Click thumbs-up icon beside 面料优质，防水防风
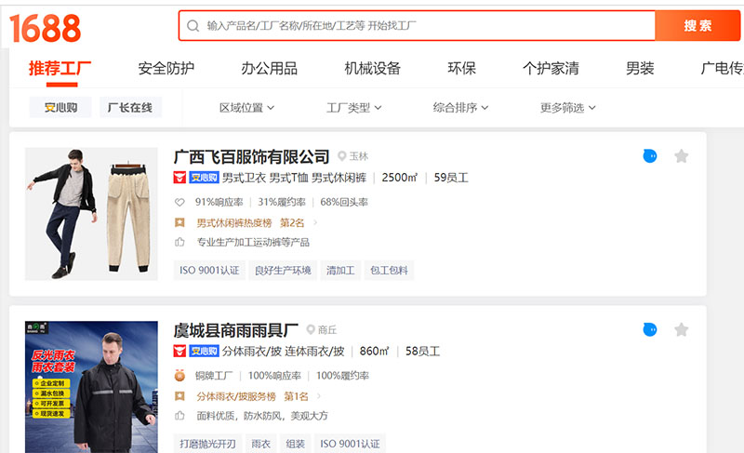744x453 pixels. point(179,416)
